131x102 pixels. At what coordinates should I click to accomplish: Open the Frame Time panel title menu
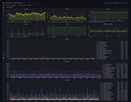coord(67,9)
